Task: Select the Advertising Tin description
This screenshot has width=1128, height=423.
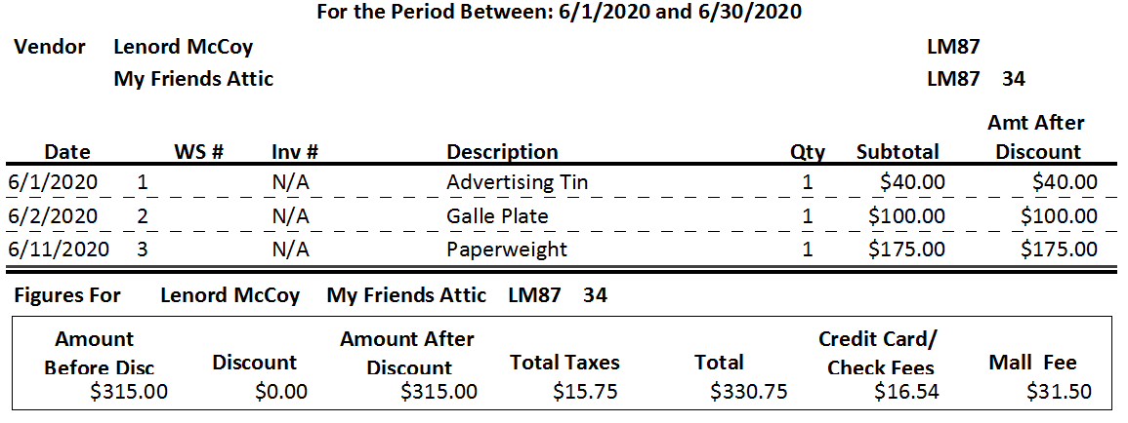Action: pyautogui.click(x=517, y=182)
